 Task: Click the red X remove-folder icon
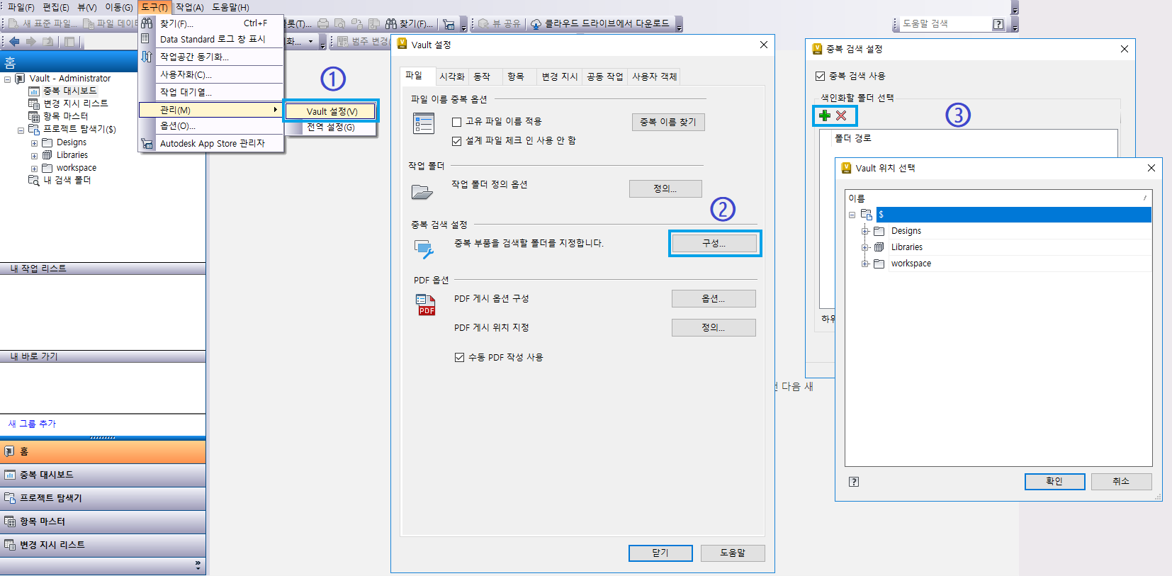coord(841,115)
